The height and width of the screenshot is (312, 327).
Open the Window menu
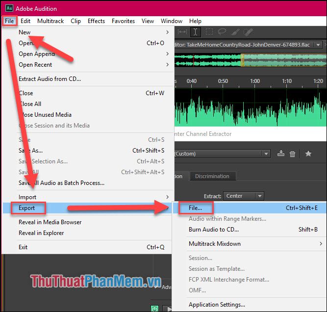(x=172, y=21)
